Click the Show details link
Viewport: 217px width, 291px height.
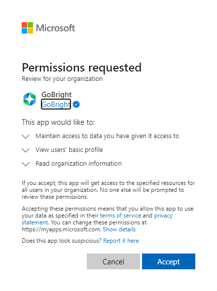119,229
